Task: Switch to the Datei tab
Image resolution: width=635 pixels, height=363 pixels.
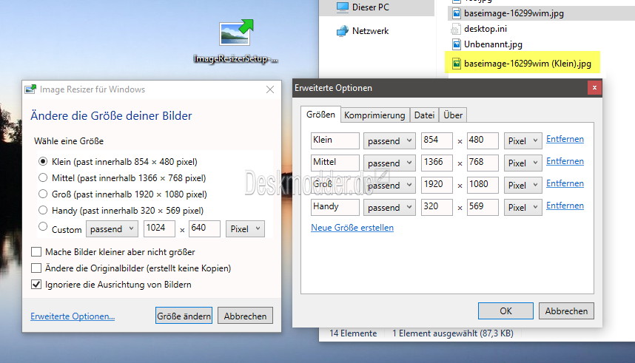Action: click(424, 115)
